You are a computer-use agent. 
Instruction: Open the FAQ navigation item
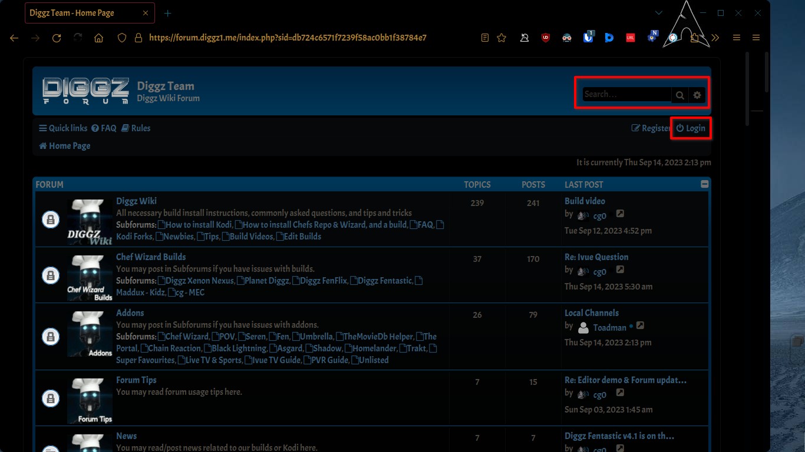tap(104, 128)
